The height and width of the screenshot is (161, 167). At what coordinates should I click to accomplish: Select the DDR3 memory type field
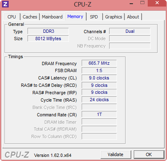[48, 31]
